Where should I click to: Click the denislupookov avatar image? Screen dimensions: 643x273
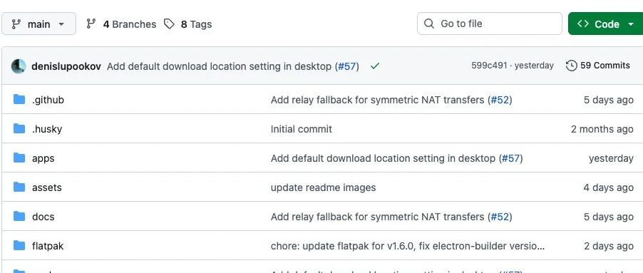19,66
